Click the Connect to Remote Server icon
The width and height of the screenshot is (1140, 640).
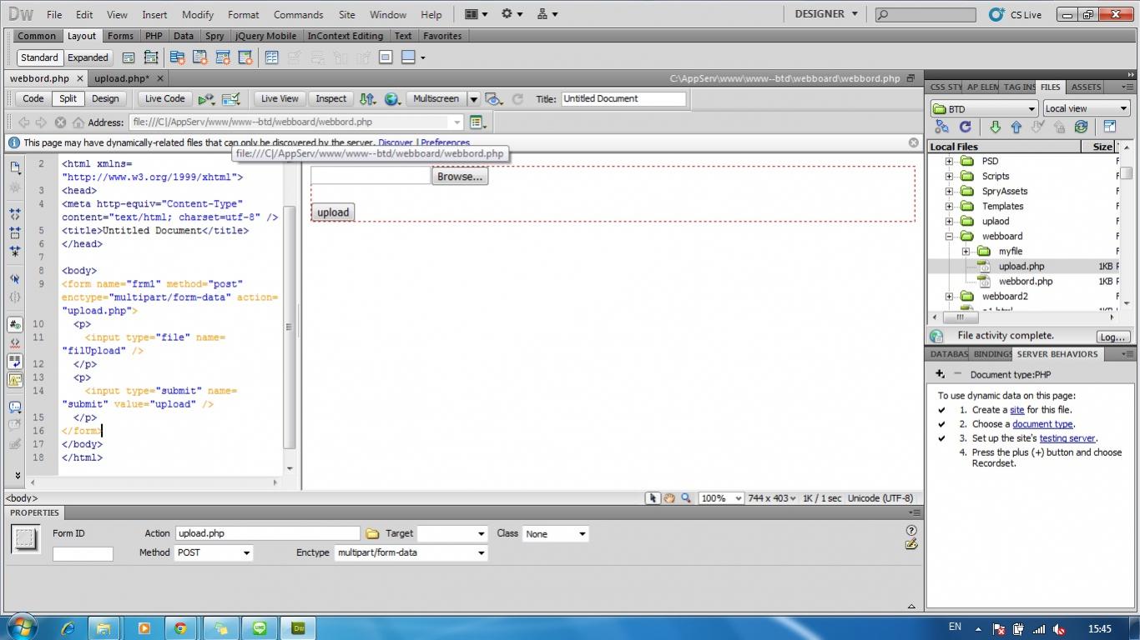(942, 127)
